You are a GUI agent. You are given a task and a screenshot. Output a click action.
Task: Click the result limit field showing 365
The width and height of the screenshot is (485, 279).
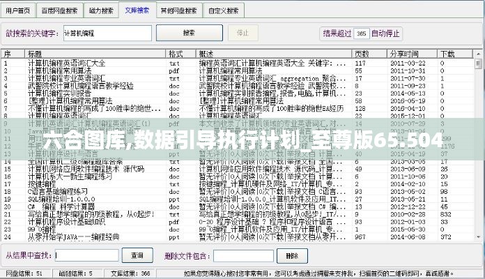click(361, 33)
